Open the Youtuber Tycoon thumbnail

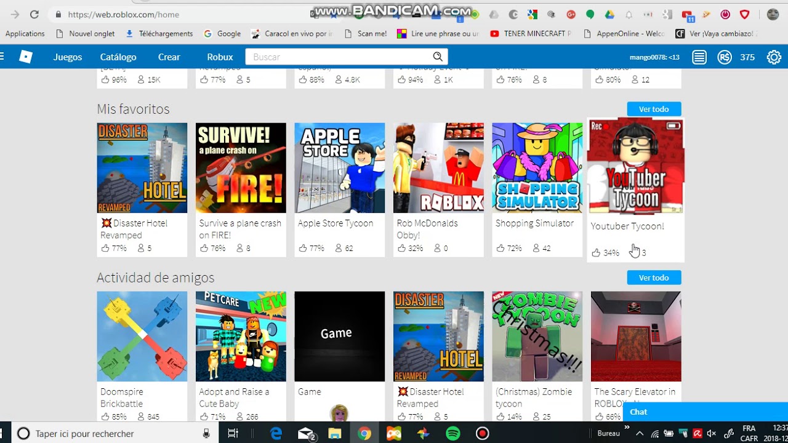pos(635,166)
